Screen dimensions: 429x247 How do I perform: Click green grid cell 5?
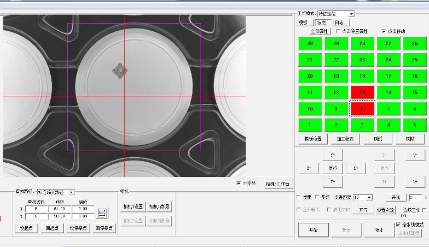pos(414,125)
